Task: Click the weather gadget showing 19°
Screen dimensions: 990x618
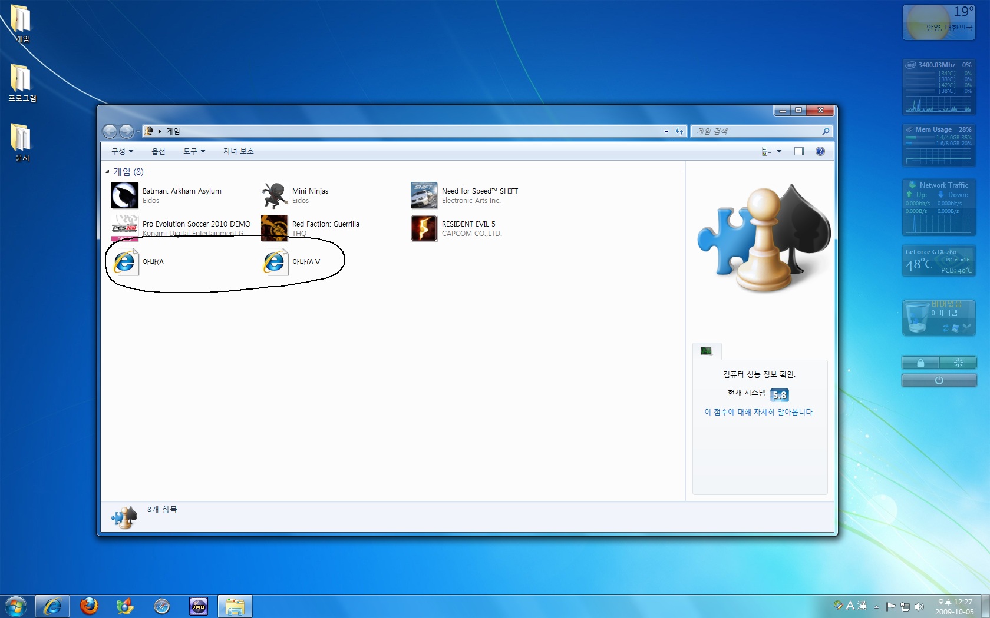Action: 939,22
